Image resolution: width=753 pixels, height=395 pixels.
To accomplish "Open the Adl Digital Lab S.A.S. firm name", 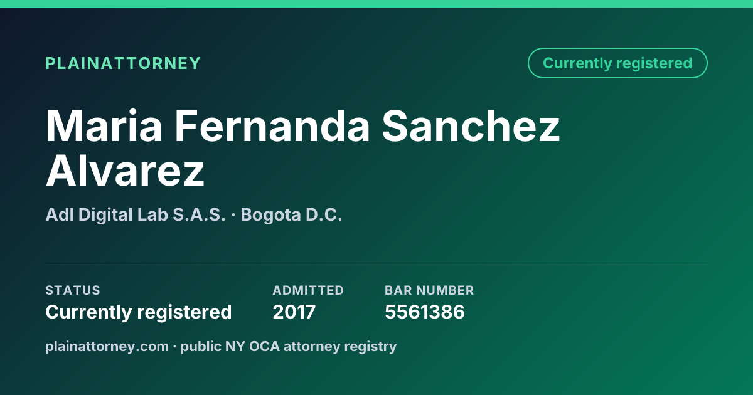I will click(136, 215).
